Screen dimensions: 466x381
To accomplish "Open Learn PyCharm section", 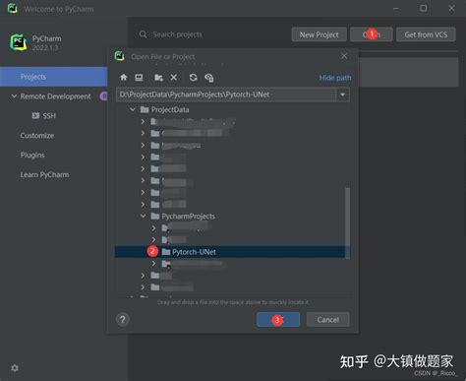I will click(x=44, y=174).
